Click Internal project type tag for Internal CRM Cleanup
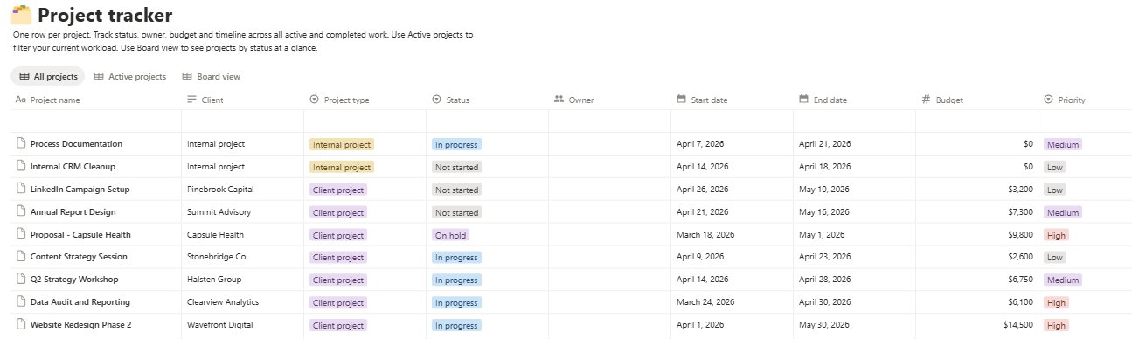 342,167
